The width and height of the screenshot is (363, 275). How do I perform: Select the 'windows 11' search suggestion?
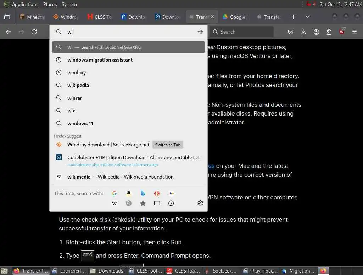128,123
